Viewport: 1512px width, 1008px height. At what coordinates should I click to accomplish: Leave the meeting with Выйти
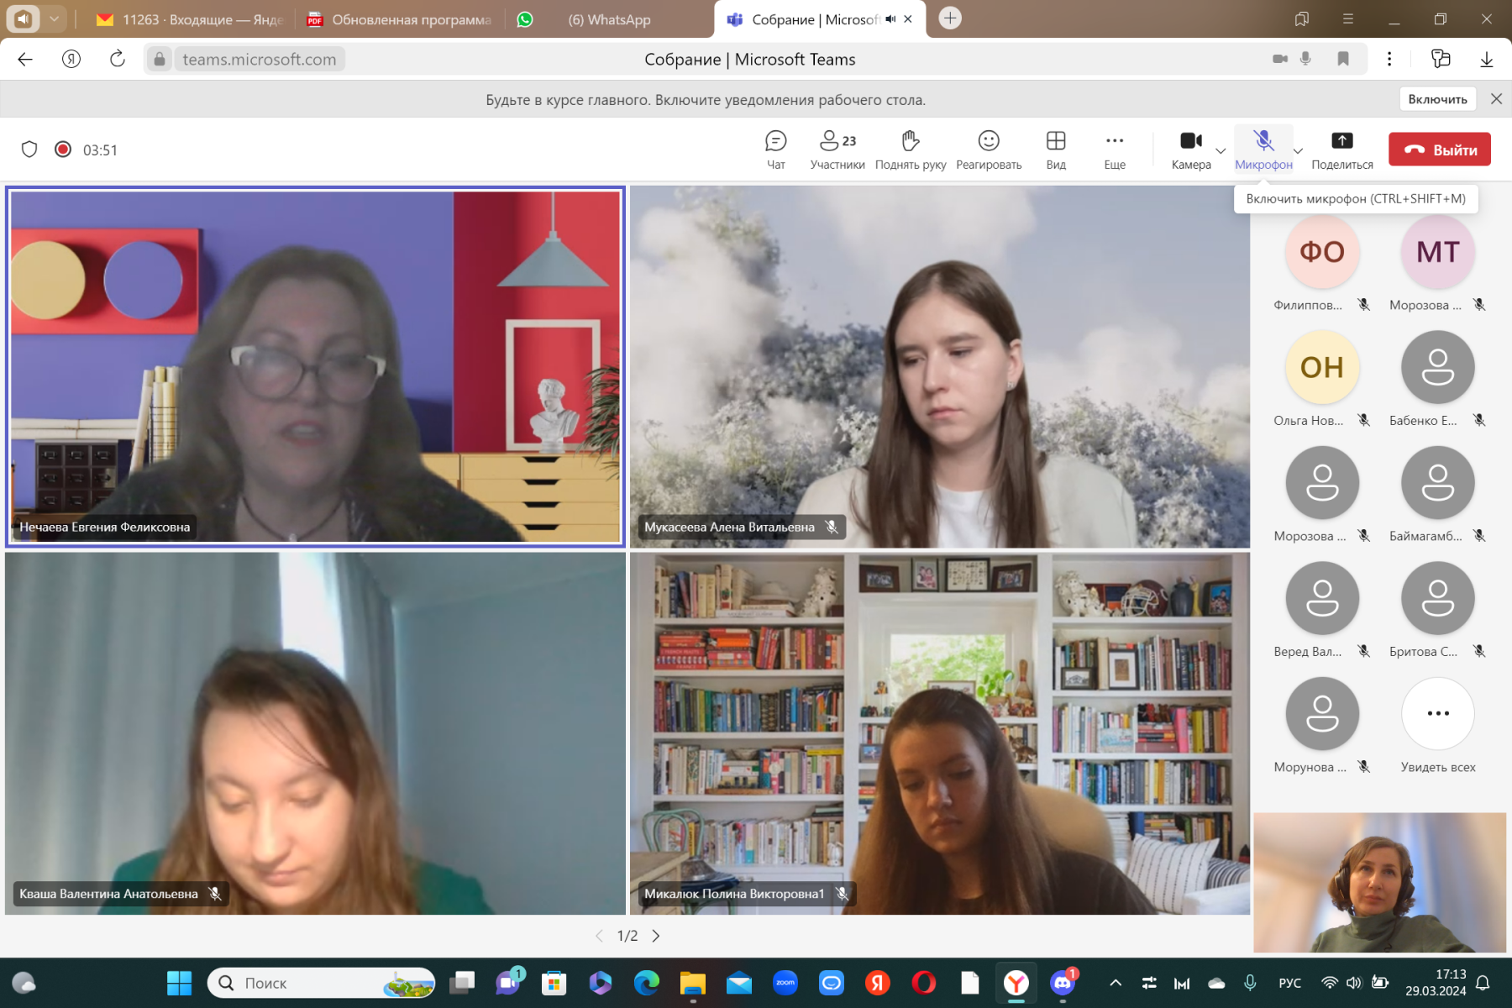tap(1440, 150)
